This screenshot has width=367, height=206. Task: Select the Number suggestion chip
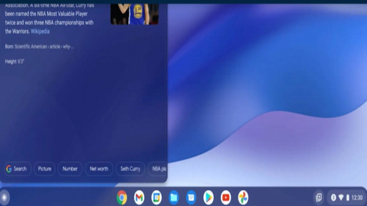click(x=70, y=169)
